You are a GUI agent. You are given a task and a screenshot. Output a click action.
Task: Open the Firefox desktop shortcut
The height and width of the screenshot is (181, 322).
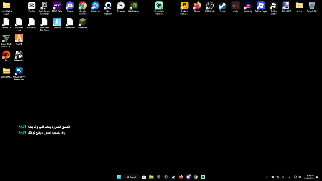pyautogui.click(x=197, y=7)
